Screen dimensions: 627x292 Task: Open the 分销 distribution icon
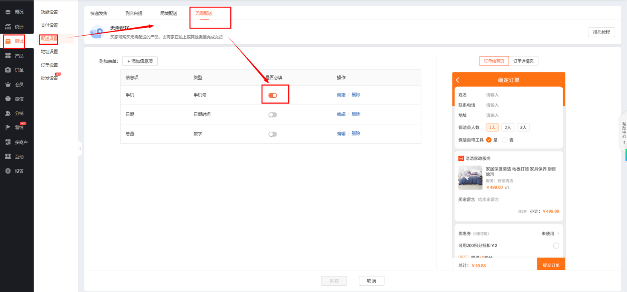[8, 113]
